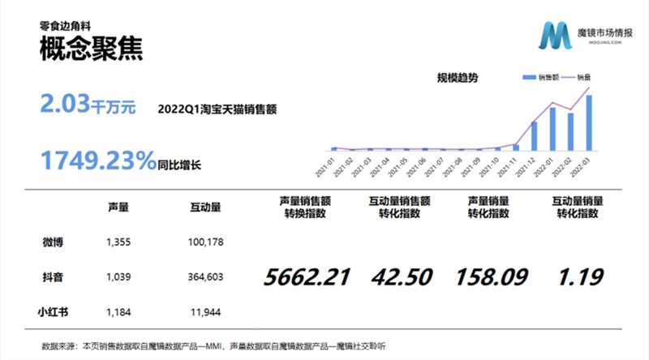Click the 微博 互动量 value 100,178

point(206,242)
